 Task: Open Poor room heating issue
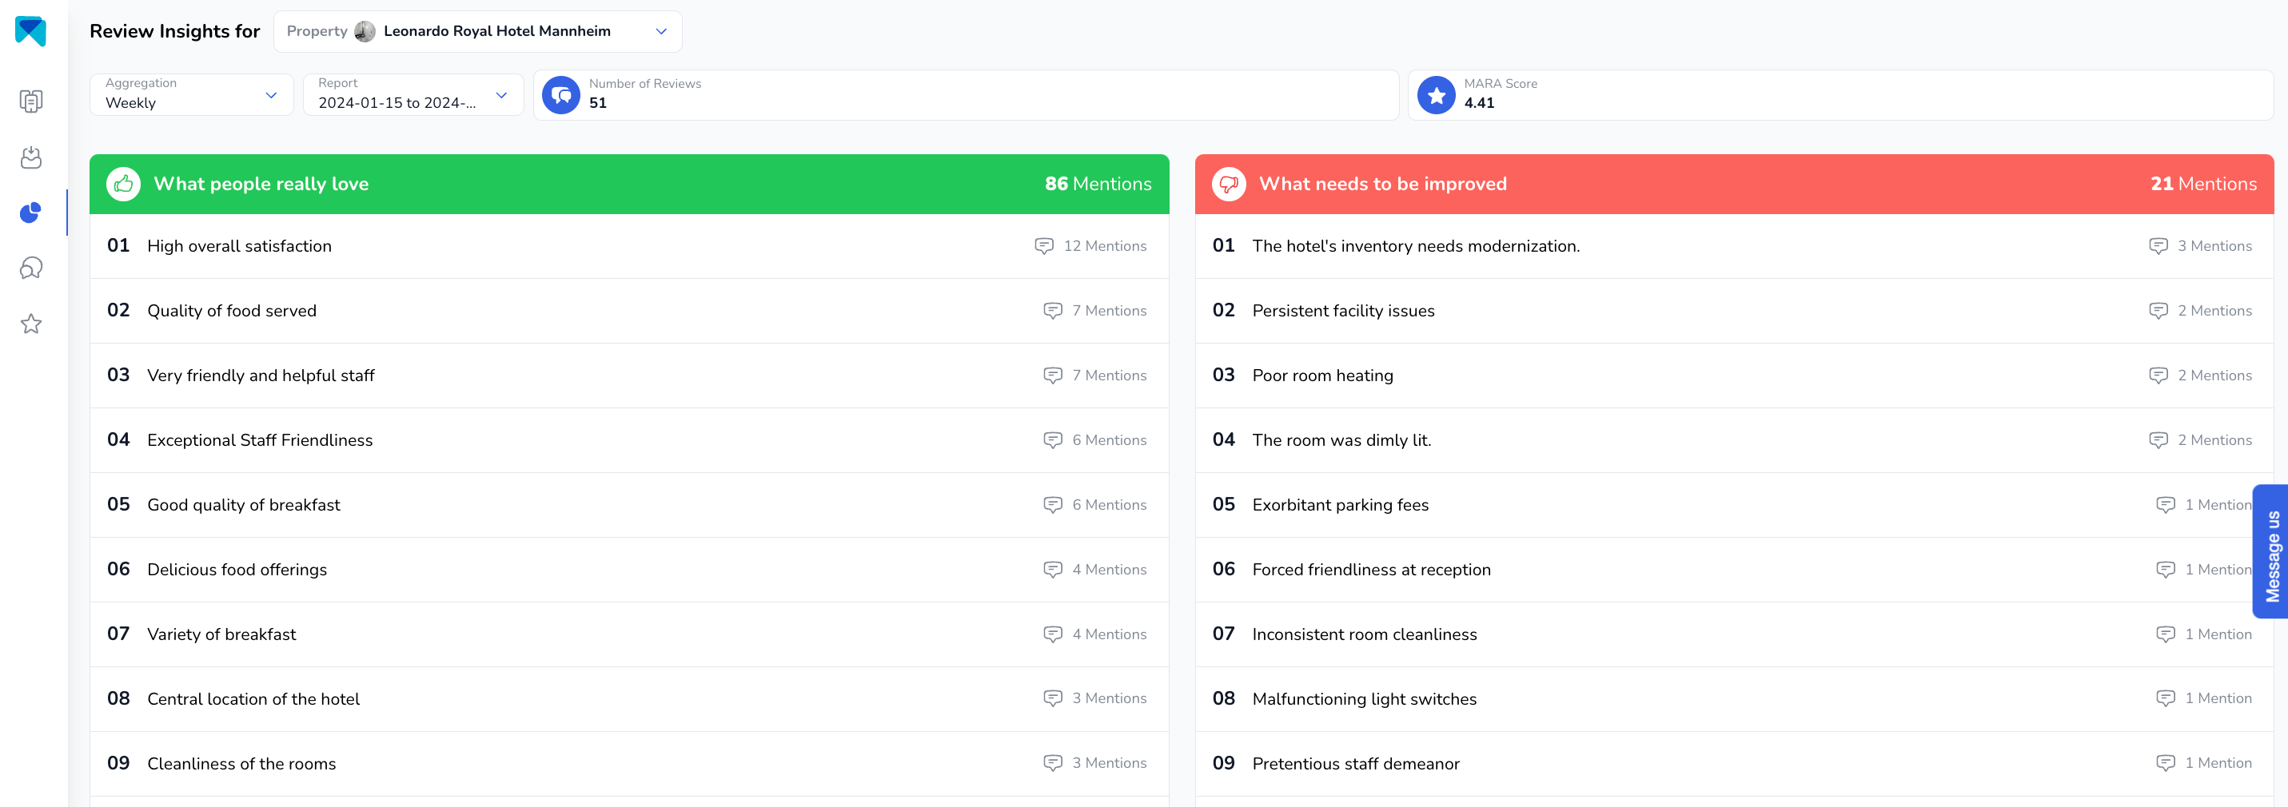pyautogui.click(x=1734, y=376)
